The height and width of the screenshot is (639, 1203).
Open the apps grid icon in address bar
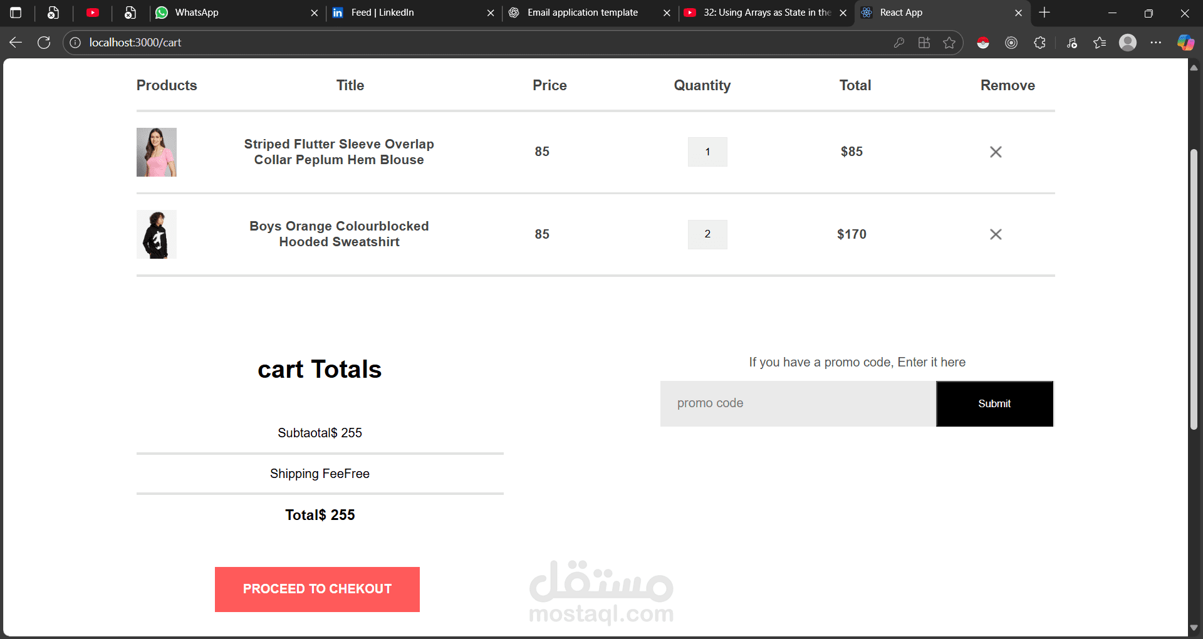pyautogui.click(x=924, y=43)
